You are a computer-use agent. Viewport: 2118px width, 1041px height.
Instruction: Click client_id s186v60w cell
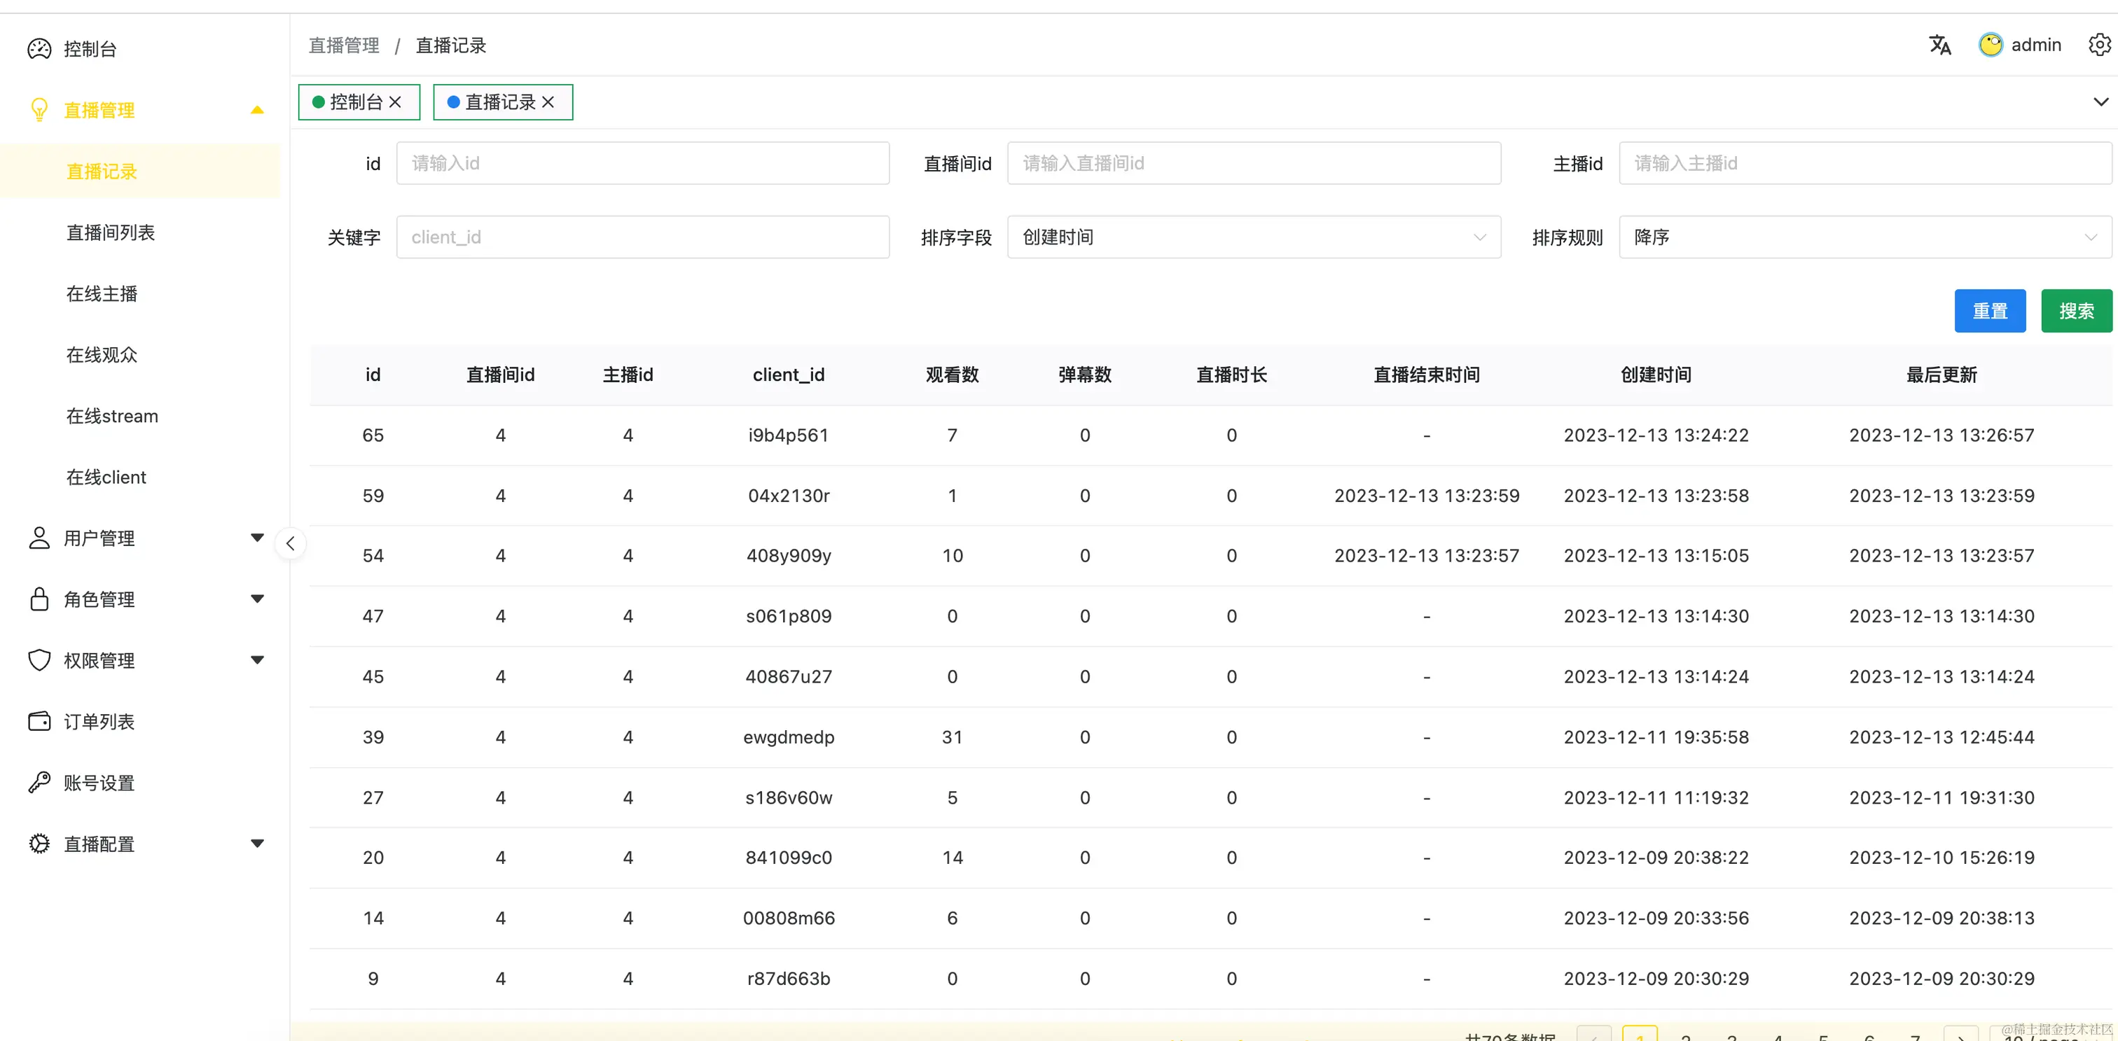tap(789, 798)
